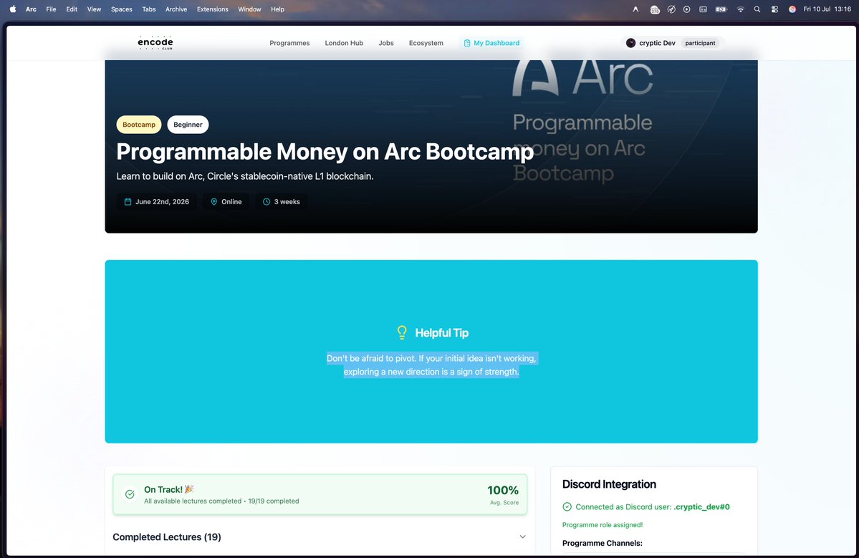Click the date and time clock
The image size is (859, 558).
pyautogui.click(x=827, y=9)
